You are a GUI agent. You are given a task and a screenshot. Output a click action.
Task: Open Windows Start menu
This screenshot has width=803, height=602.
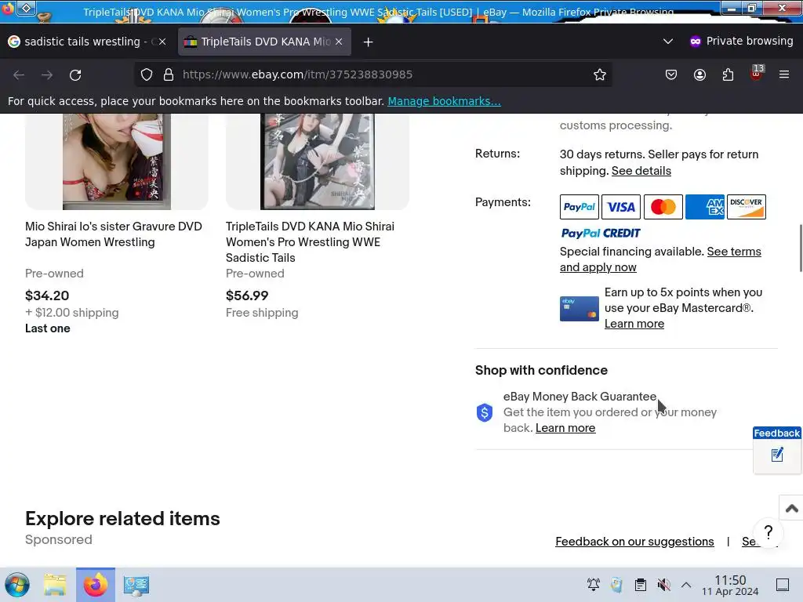tap(17, 585)
